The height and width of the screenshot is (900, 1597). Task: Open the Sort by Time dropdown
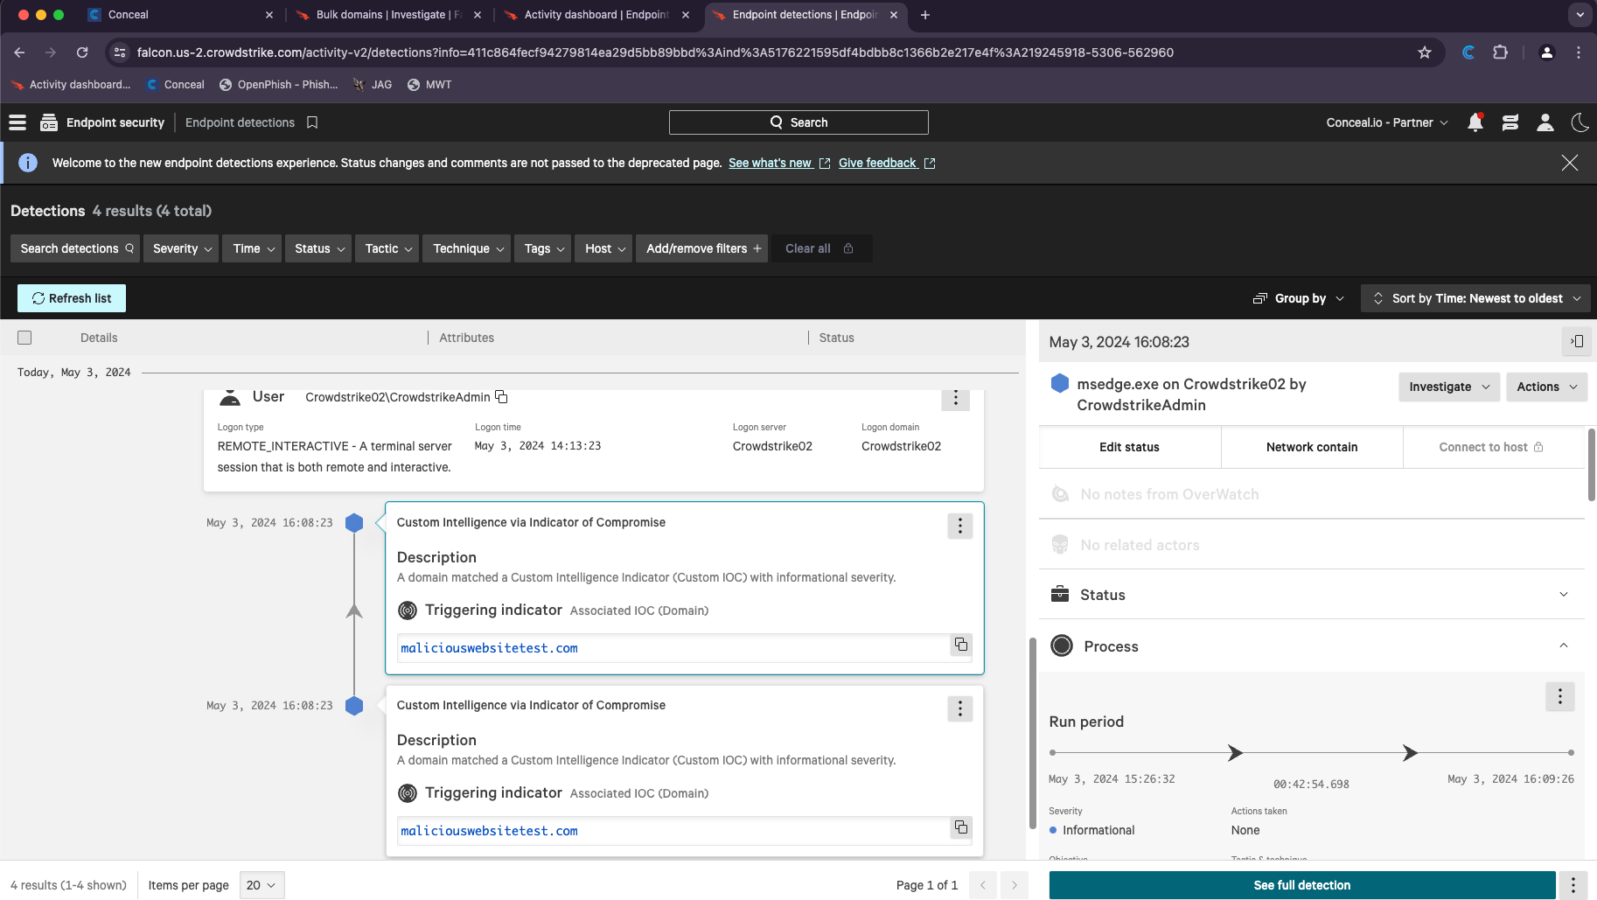point(1476,298)
